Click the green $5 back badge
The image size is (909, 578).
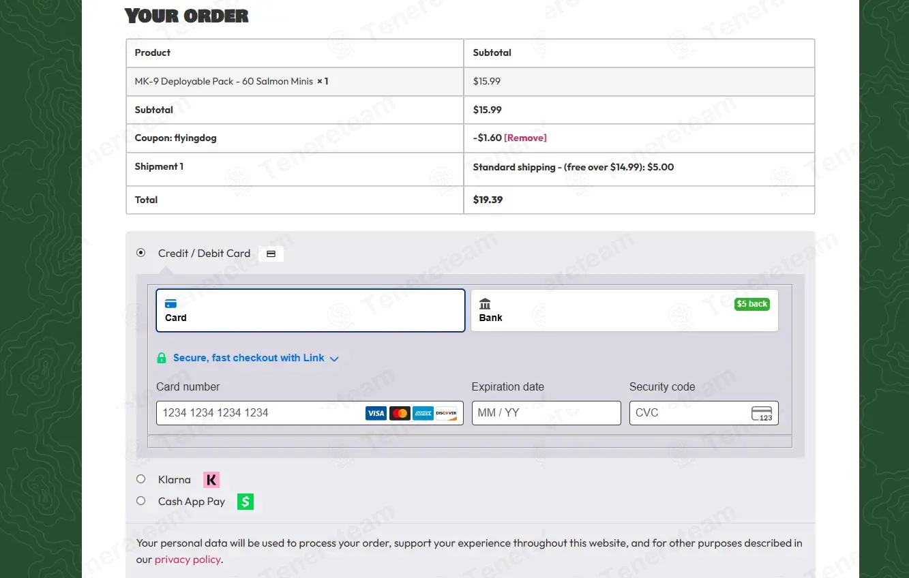752,304
